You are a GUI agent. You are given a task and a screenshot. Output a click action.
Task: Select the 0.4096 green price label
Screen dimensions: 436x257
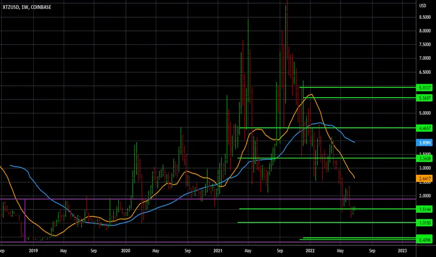point(424,240)
